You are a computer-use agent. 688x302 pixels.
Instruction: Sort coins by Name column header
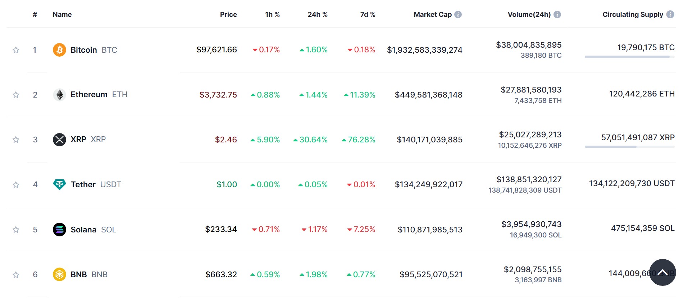[62, 15]
